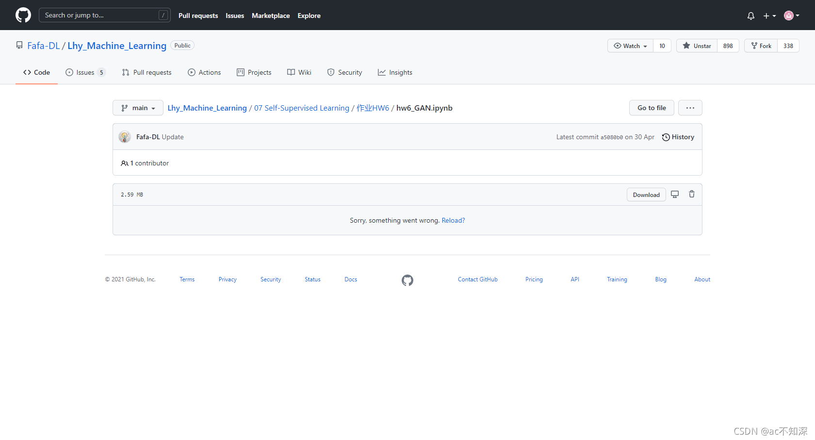The width and height of the screenshot is (815, 440).
Task: Open the Terms footer link
Action: click(187, 279)
